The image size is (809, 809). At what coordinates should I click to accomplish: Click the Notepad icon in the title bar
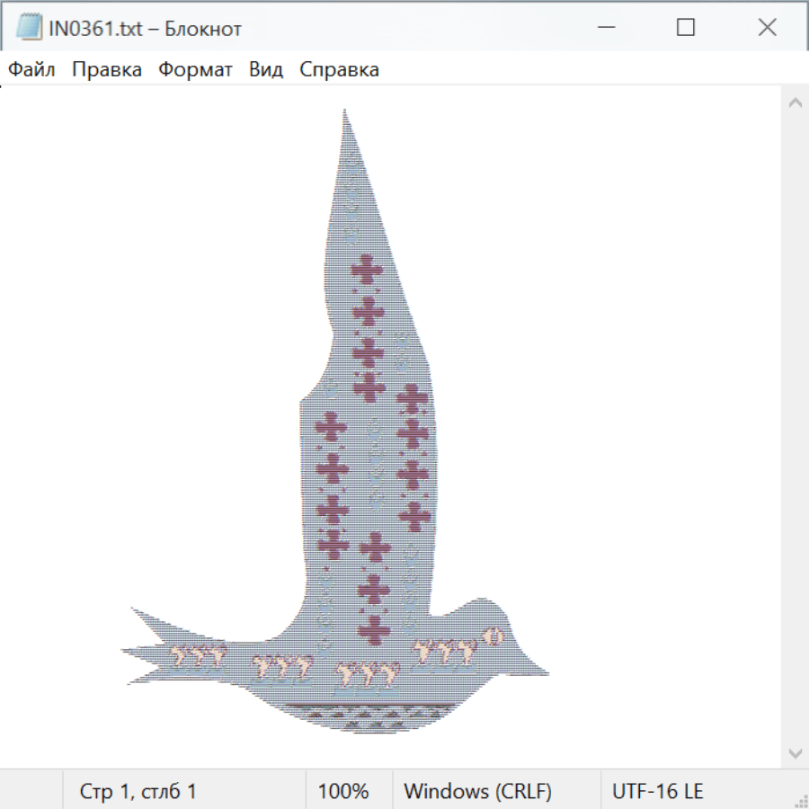coord(29,28)
